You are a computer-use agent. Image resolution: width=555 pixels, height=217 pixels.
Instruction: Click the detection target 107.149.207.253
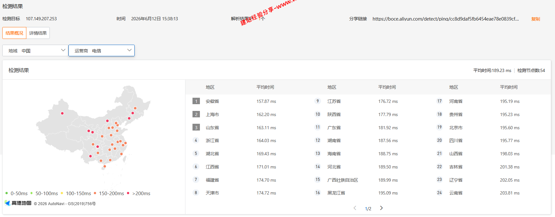[41, 19]
